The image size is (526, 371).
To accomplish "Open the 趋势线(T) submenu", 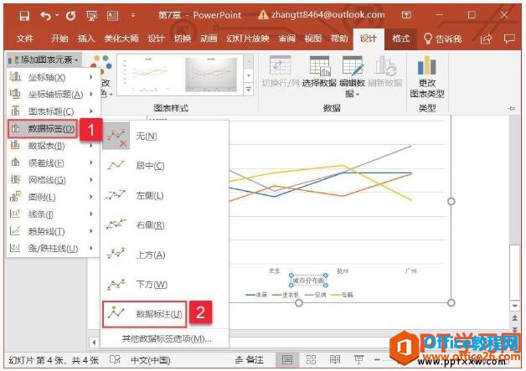I will coord(52,231).
